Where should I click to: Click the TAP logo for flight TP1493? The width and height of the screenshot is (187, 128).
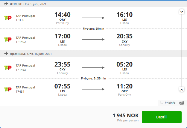click(8, 67)
